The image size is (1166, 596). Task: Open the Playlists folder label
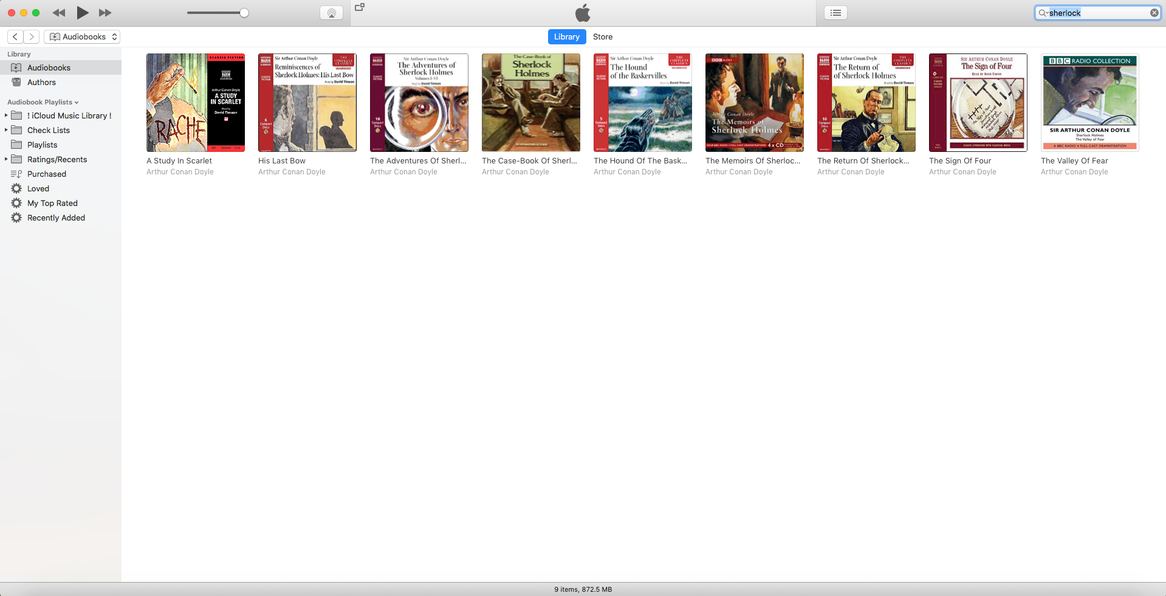point(43,145)
